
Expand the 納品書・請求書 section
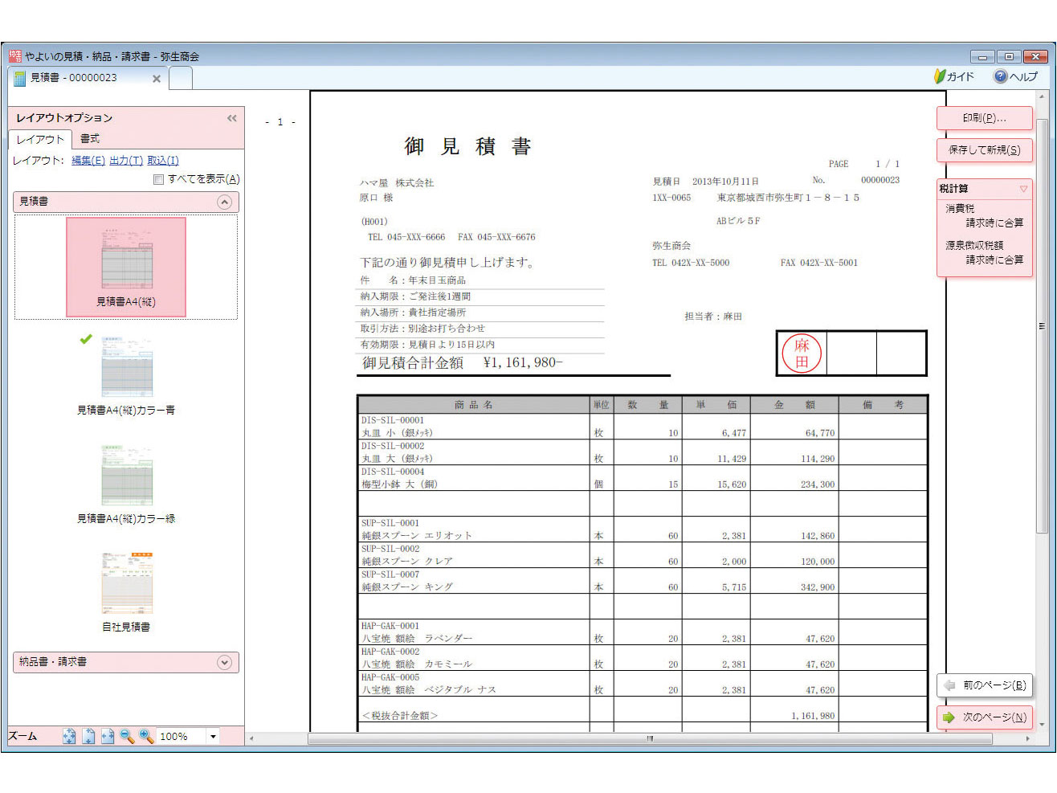pyautogui.click(x=225, y=662)
